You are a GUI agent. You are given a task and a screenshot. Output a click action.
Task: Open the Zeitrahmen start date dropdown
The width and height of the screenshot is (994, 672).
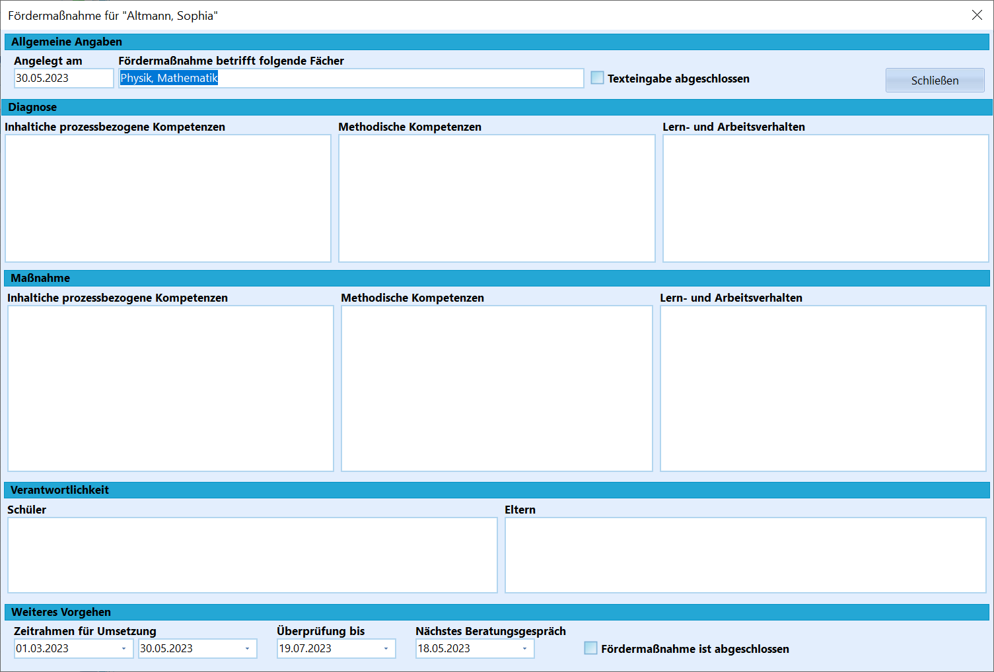click(124, 648)
